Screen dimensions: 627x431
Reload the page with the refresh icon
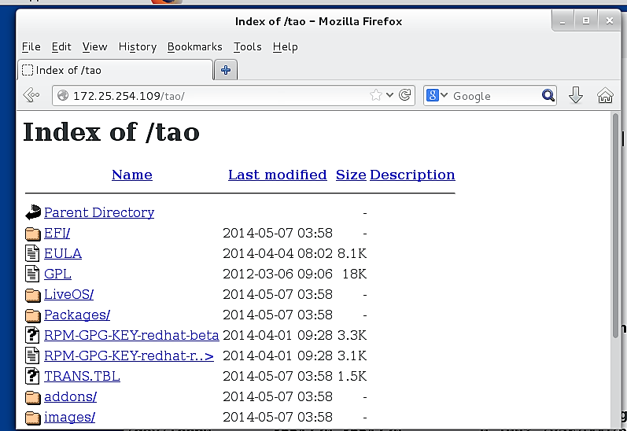405,95
